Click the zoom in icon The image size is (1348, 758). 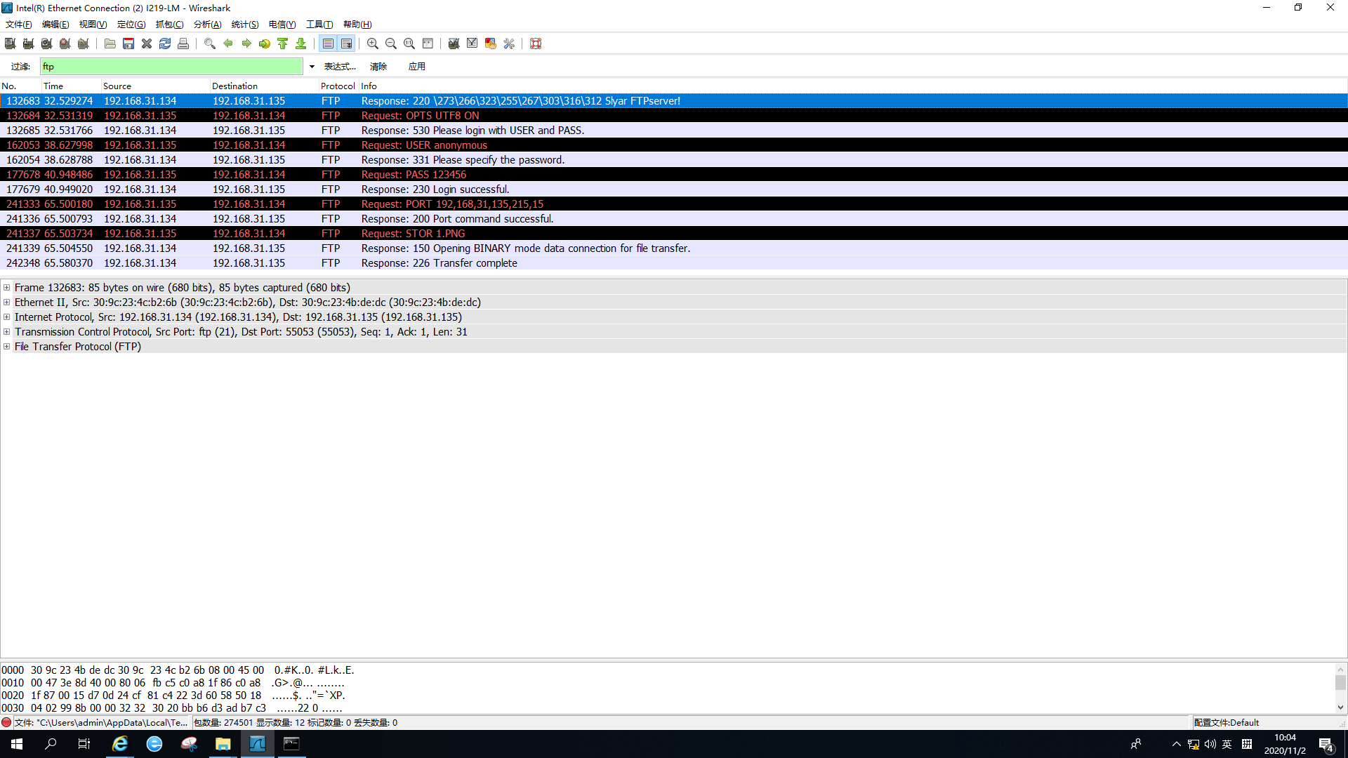373,44
